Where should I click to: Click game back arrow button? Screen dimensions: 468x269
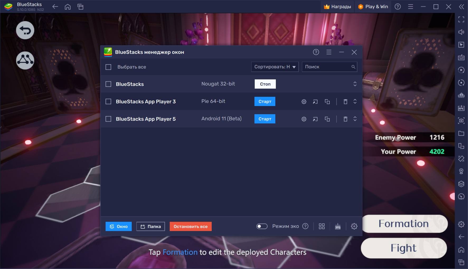click(x=25, y=30)
